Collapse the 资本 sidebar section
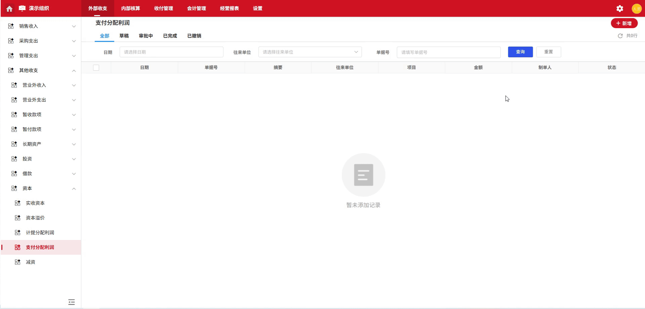 pos(74,188)
